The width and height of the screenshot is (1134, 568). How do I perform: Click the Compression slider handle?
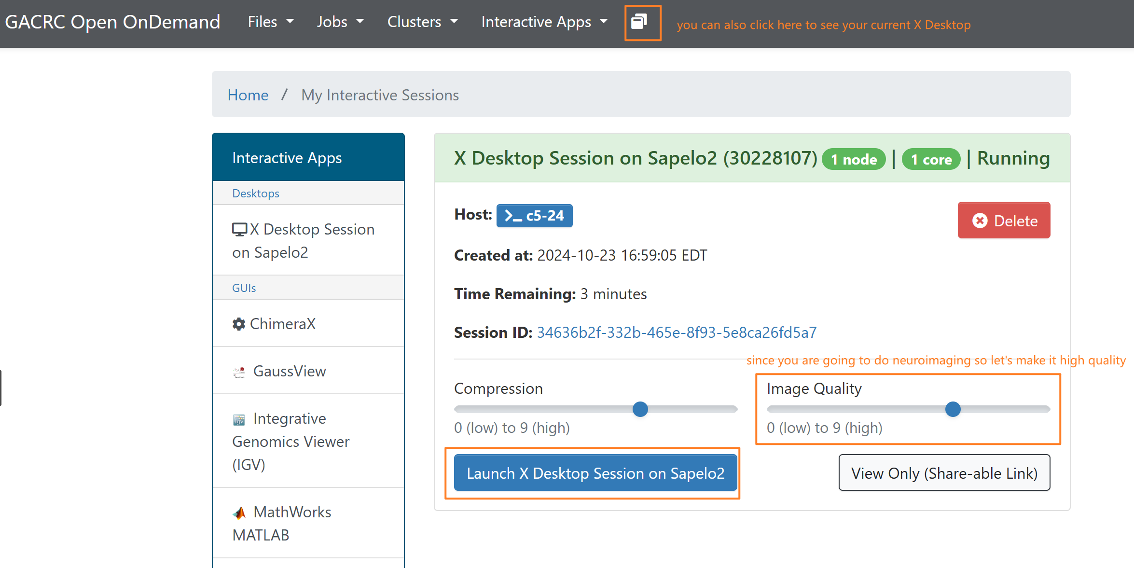(x=640, y=409)
